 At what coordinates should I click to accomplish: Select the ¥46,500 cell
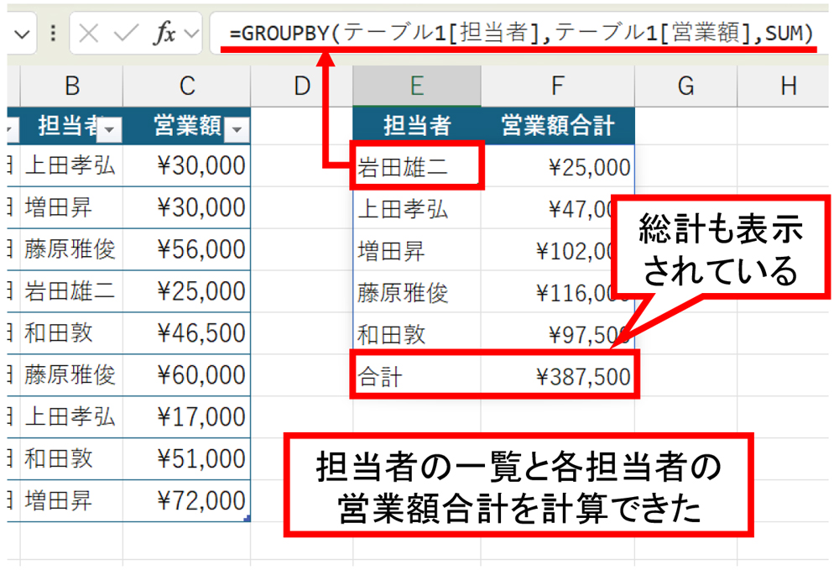[187, 333]
